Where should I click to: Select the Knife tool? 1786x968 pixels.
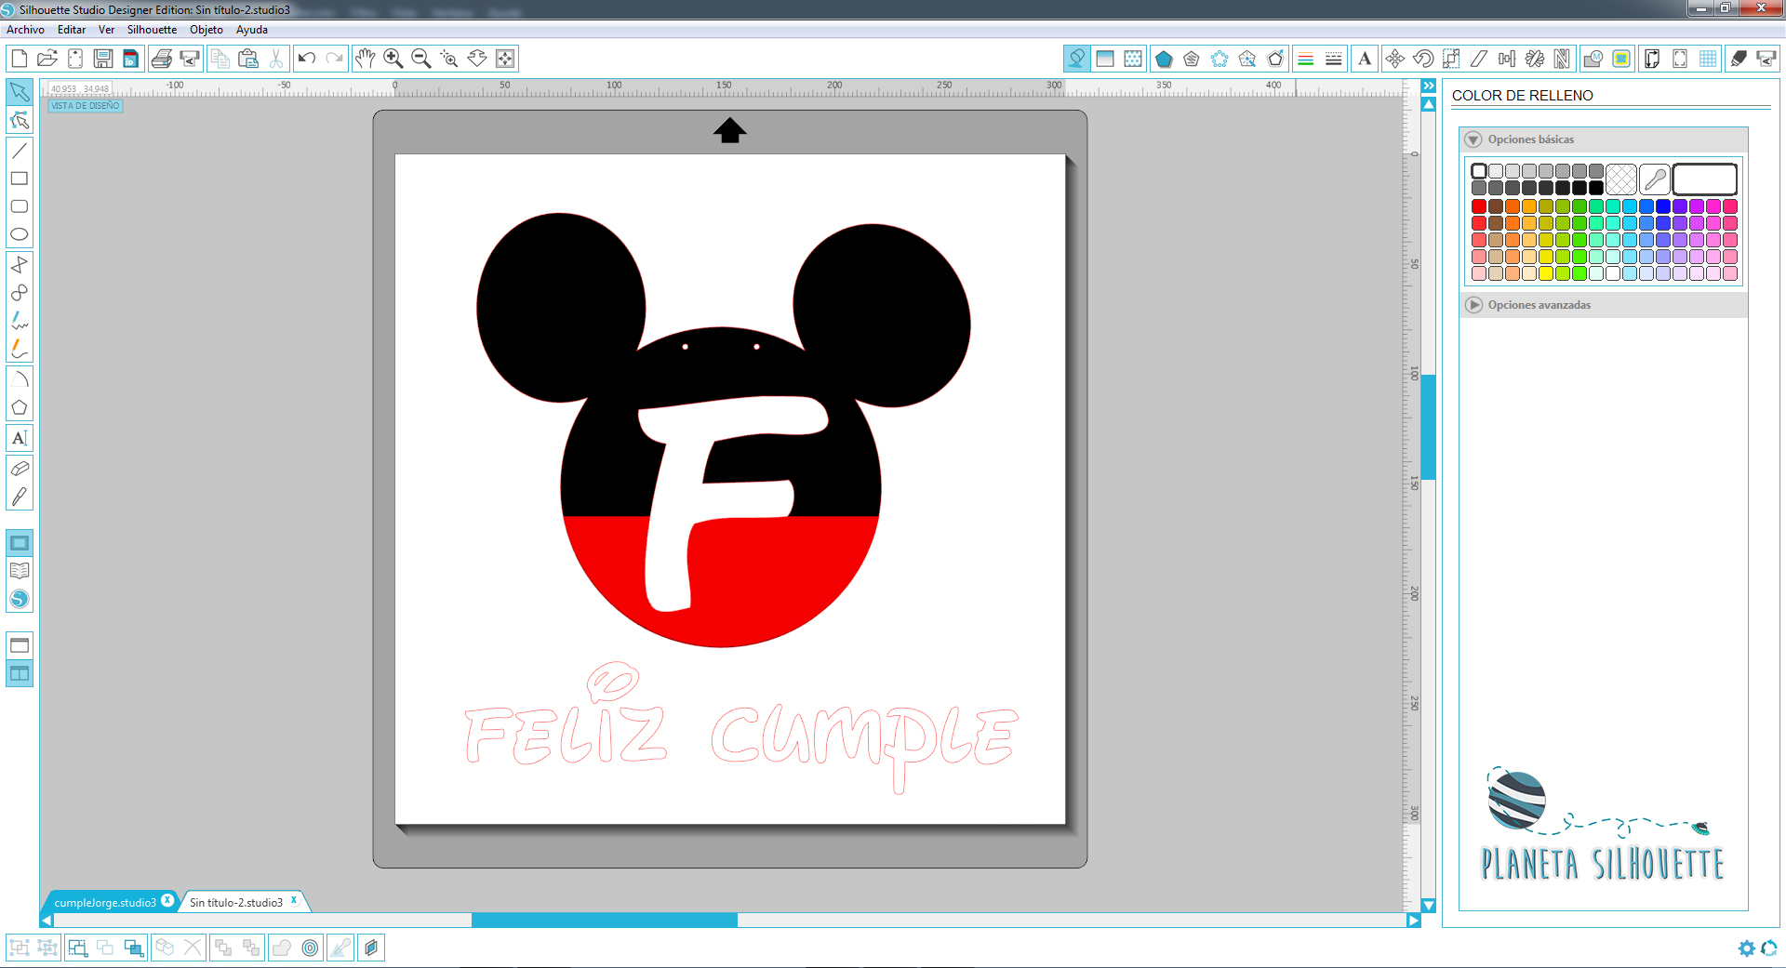(20, 497)
